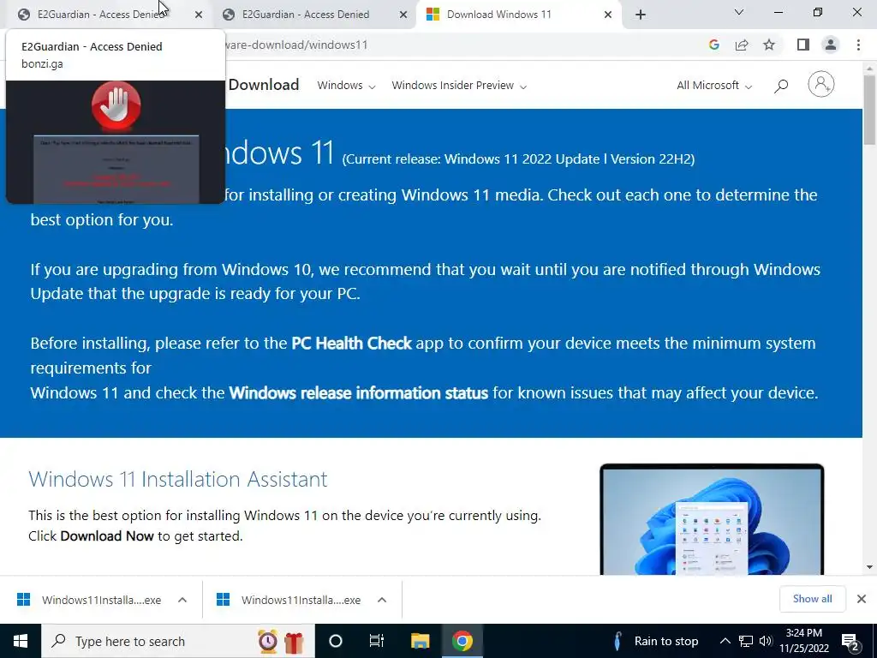Toggle the browser side panel
Viewport: 877px width, 658px height.
point(803,45)
